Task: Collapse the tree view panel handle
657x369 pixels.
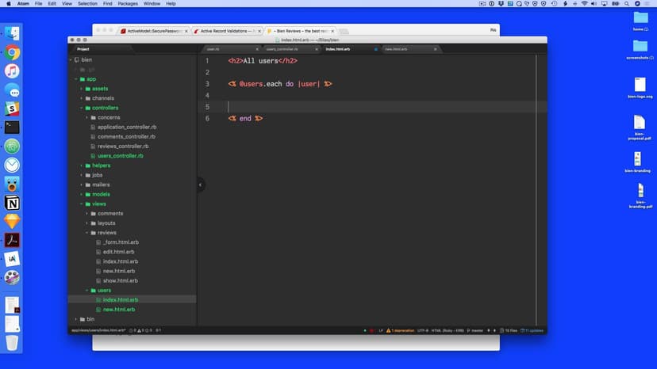Action: tap(200, 184)
